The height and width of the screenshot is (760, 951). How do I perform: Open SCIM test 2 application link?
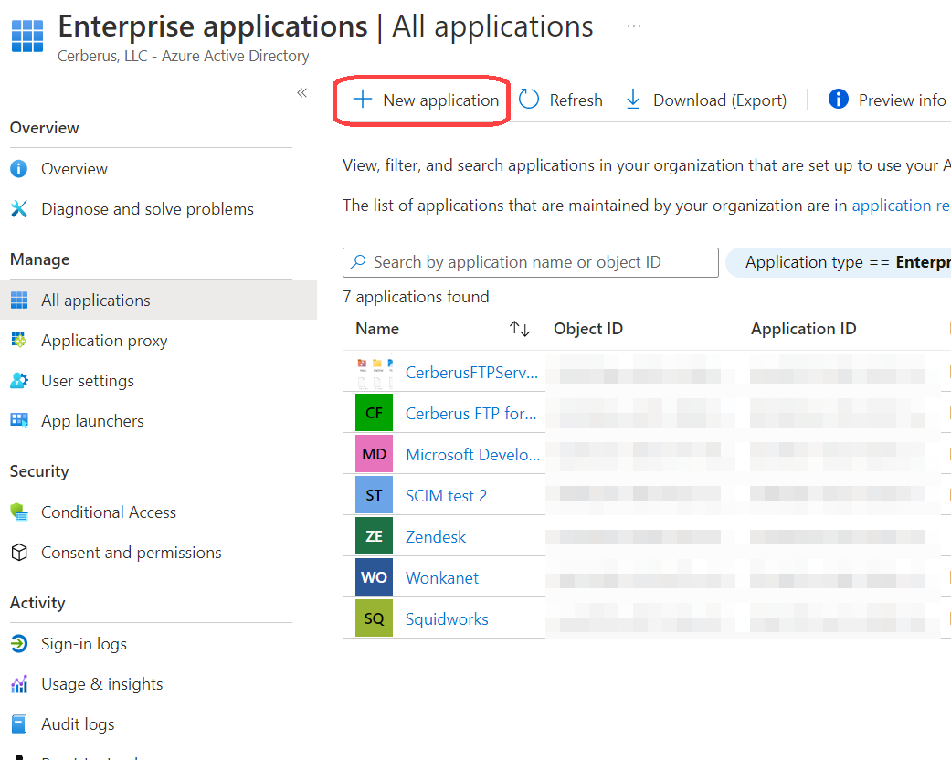446,495
